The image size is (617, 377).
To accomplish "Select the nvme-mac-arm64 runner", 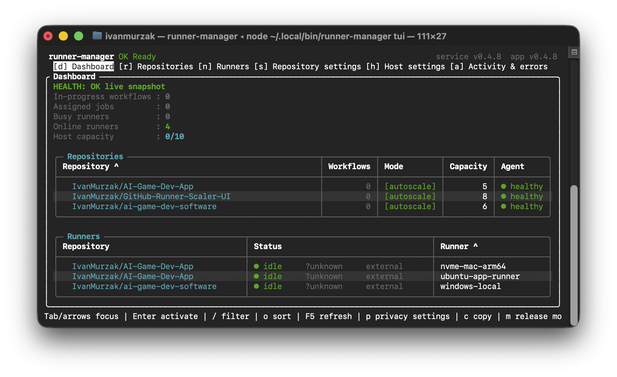I will point(473,266).
